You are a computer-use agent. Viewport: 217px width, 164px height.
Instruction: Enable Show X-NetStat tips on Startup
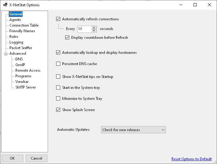(58, 77)
